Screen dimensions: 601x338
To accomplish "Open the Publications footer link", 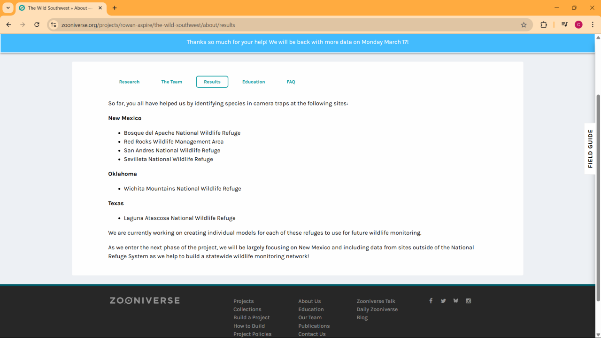I will [314, 326].
